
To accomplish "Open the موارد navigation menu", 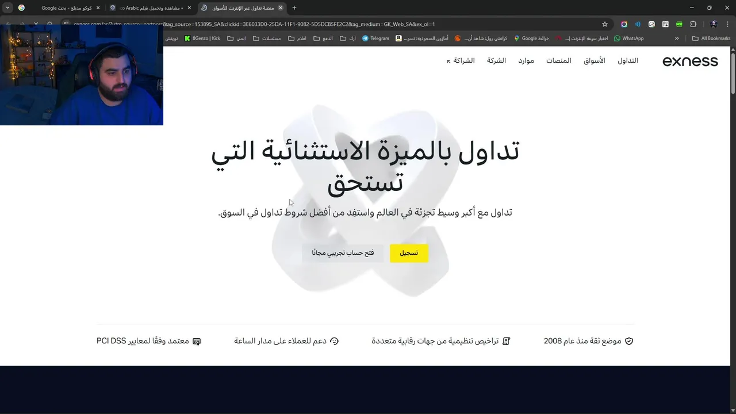I will pyautogui.click(x=526, y=61).
